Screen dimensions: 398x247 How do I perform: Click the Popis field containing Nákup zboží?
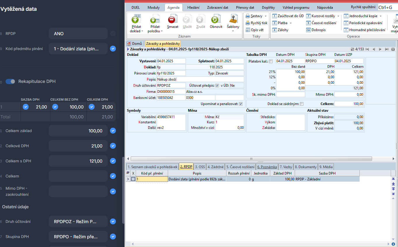click(200, 79)
